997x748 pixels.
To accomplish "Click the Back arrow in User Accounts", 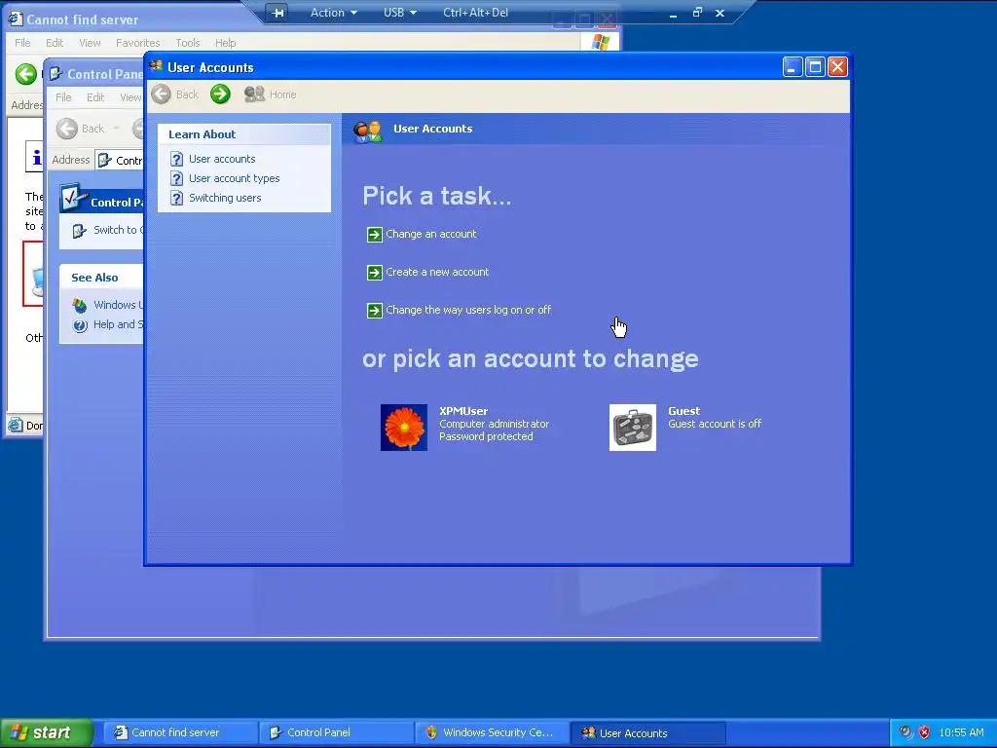I will [161, 94].
